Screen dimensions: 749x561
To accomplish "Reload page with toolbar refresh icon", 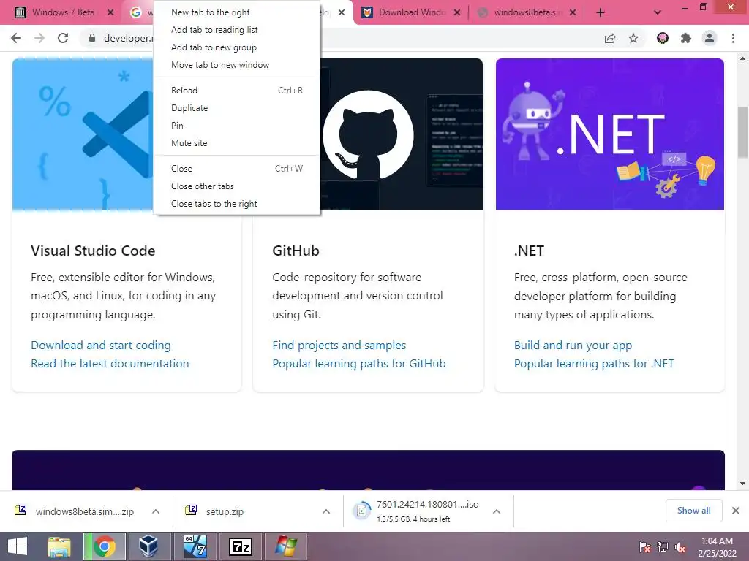I will 63,38.
